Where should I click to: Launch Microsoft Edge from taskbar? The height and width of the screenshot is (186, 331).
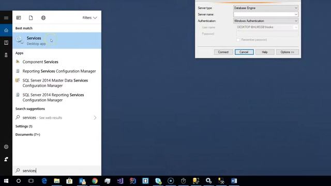click(44, 181)
